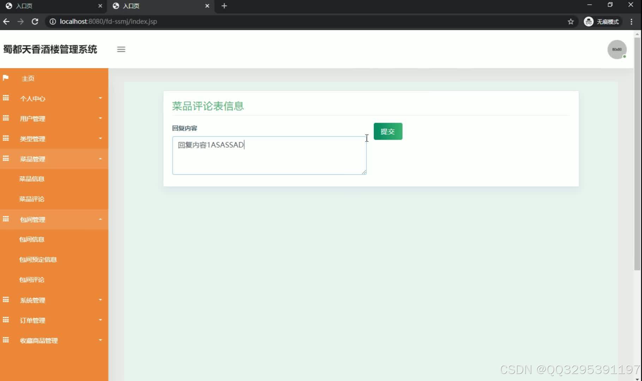The width and height of the screenshot is (642, 381).
Task: Click the 蜀都天香酒楼管理系统 title
Action: pyautogui.click(x=50, y=49)
